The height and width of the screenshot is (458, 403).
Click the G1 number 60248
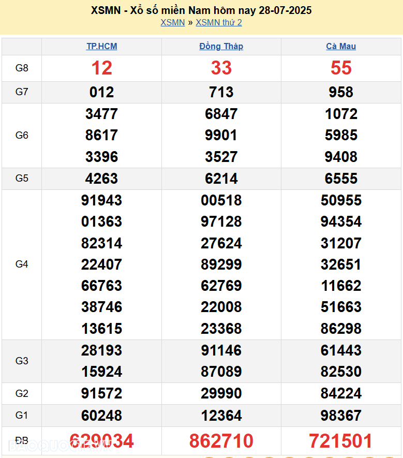pyautogui.click(x=101, y=415)
